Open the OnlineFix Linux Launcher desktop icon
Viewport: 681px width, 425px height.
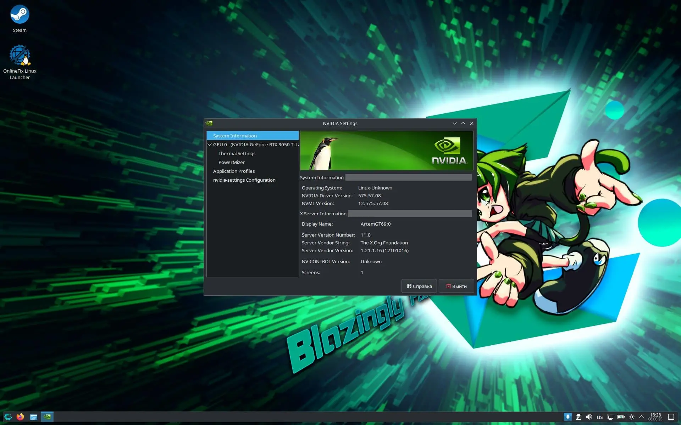(20, 55)
